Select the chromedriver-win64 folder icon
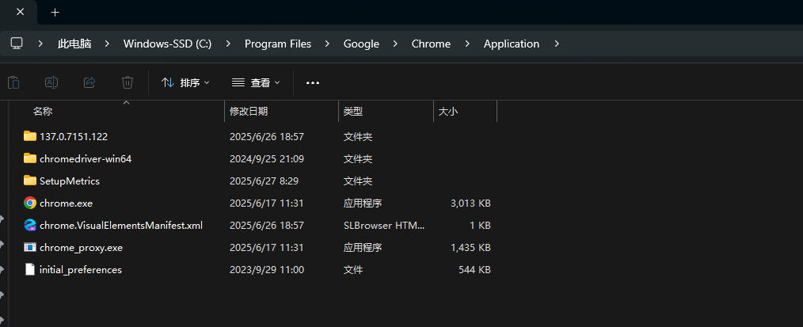The height and width of the screenshot is (327, 803). tap(30, 158)
